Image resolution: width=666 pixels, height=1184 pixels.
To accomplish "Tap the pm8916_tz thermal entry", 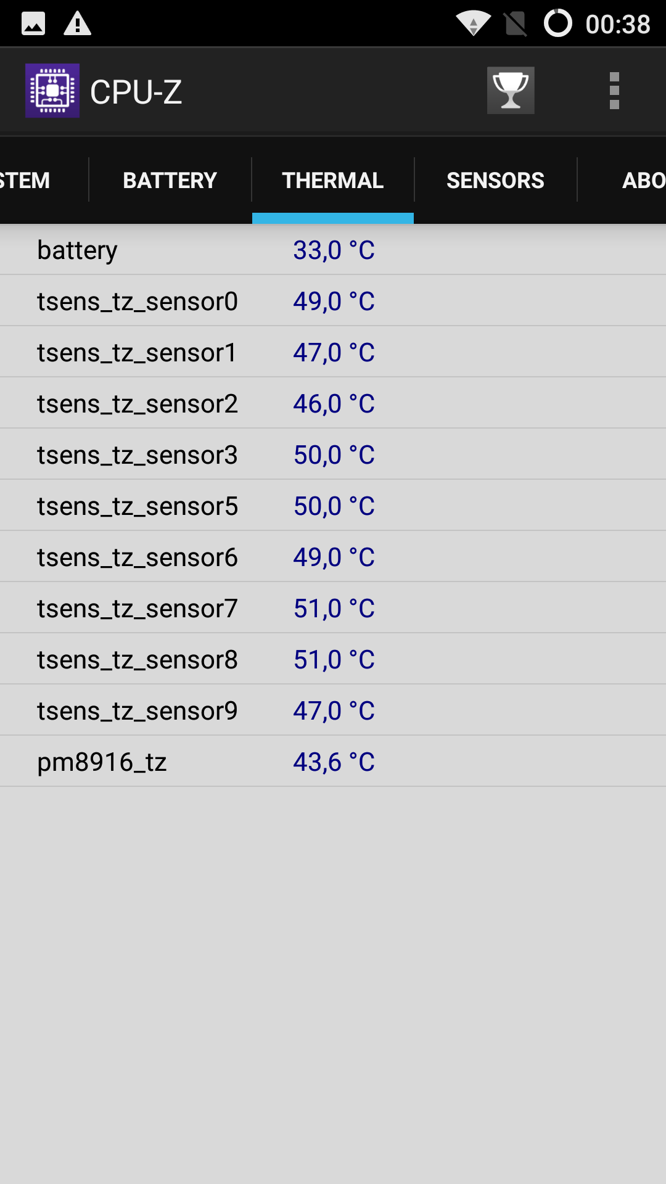I will [333, 762].
